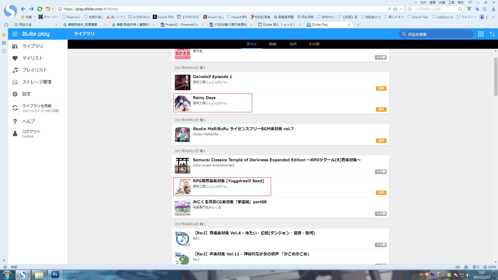Click the sort order arrows icon
This screenshot has height=280, width=498.
coord(492,34)
